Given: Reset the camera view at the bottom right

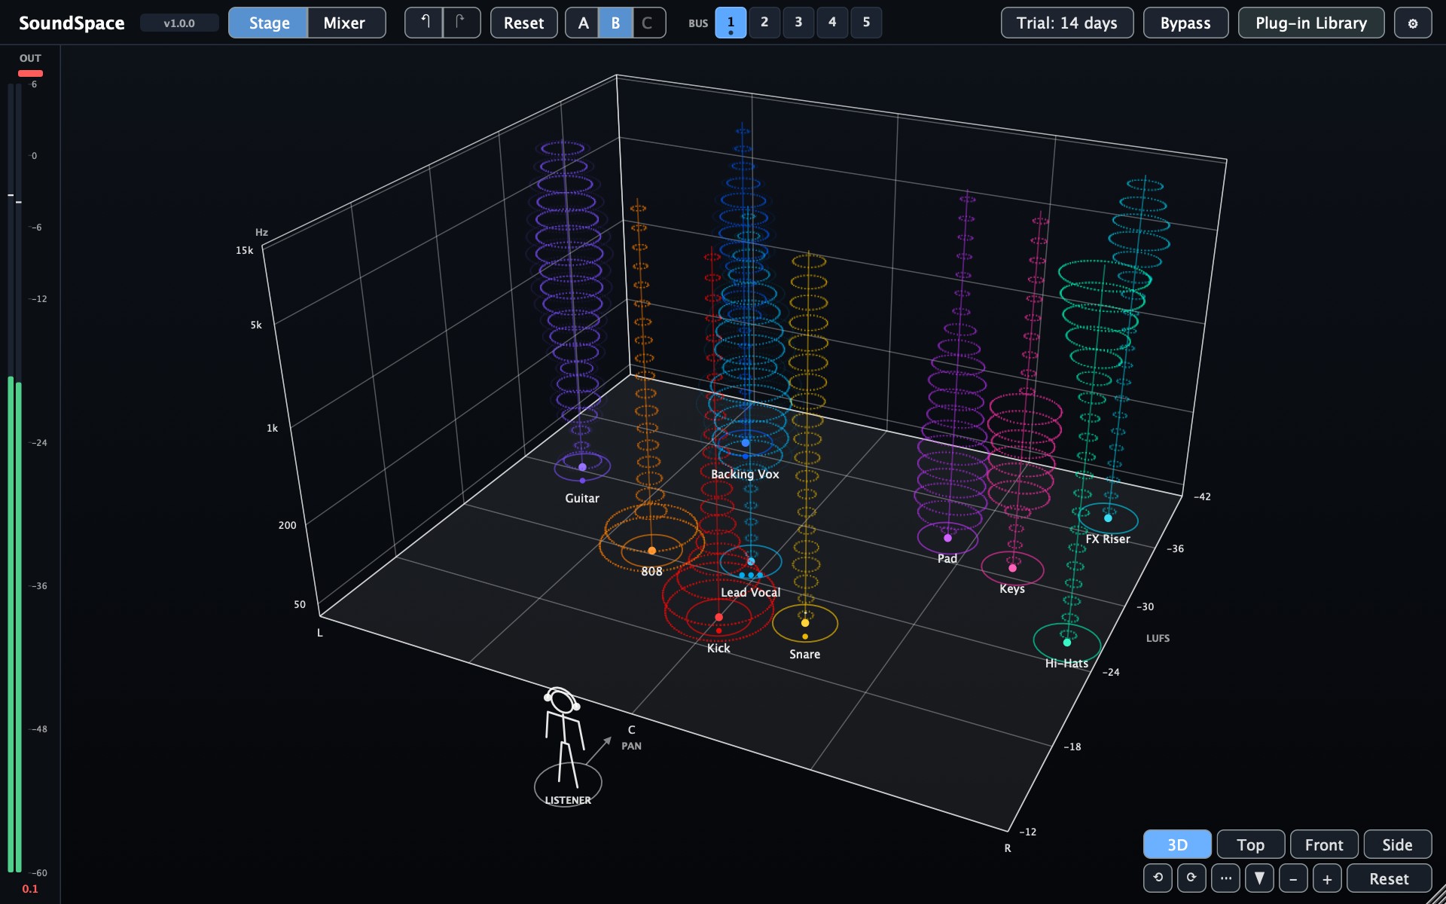Looking at the screenshot, I should click(x=1389, y=878).
